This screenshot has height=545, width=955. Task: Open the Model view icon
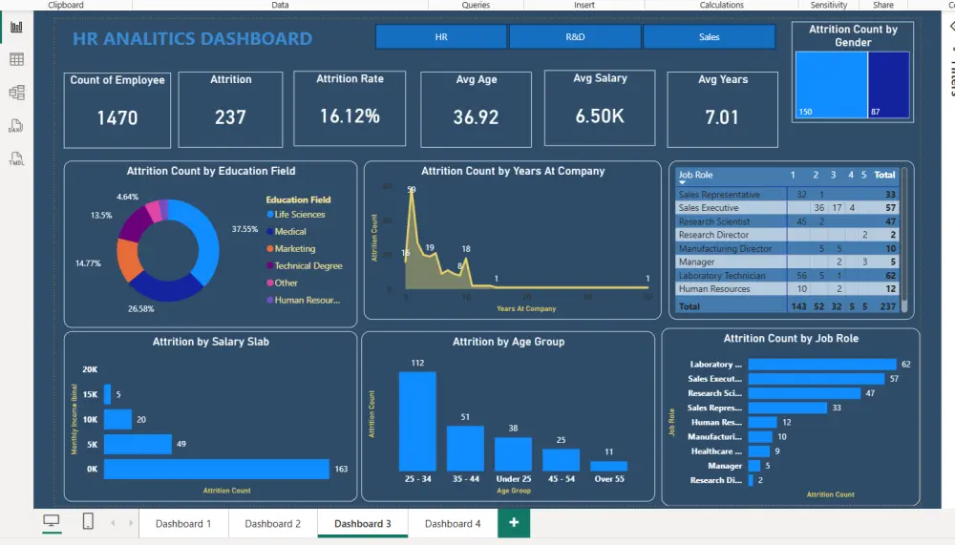click(16, 93)
